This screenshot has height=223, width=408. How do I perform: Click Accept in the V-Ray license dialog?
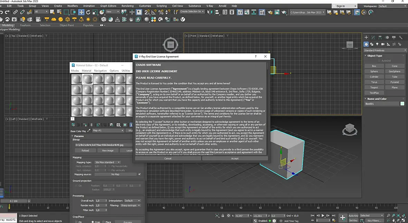click(x=235, y=159)
